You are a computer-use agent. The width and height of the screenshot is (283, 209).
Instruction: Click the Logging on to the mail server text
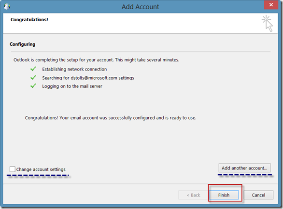point(72,86)
